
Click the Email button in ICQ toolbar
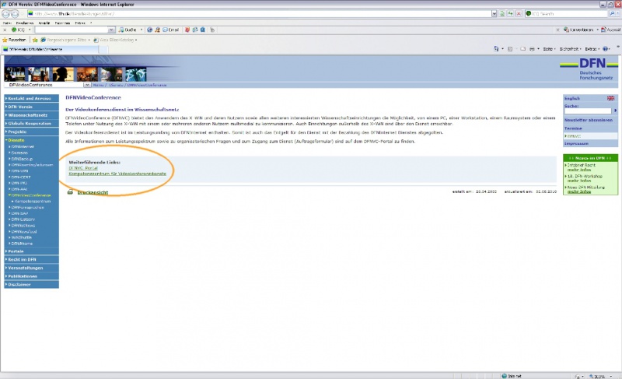170,30
